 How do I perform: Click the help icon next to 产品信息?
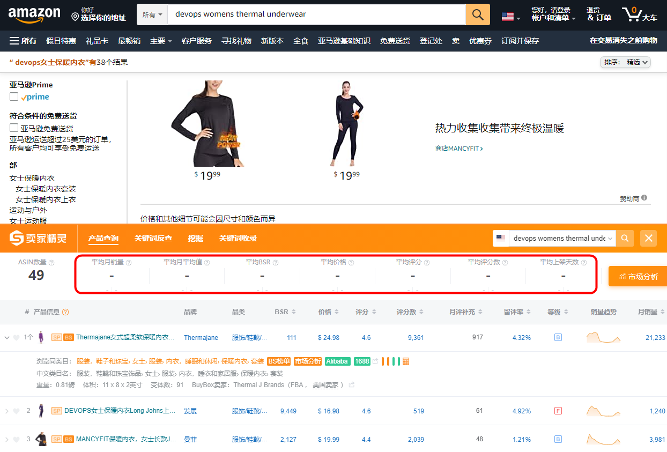click(65, 312)
